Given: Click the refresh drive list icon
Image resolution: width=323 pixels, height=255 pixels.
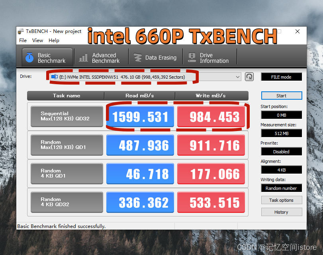Looking at the screenshot, I should 249,77.
